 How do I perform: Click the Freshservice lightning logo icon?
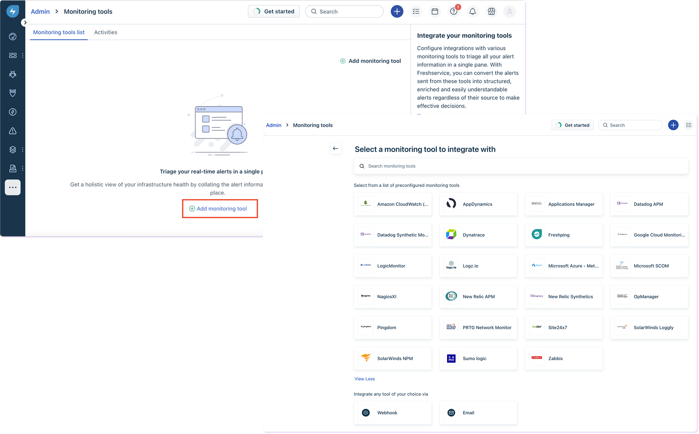point(13,11)
